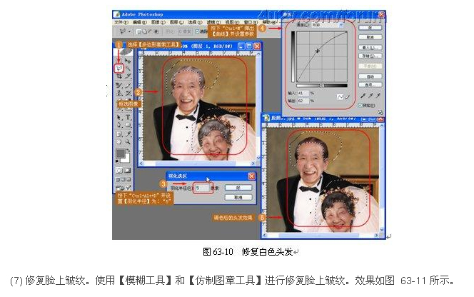Open the 视图 (View) menu

tap(232, 22)
